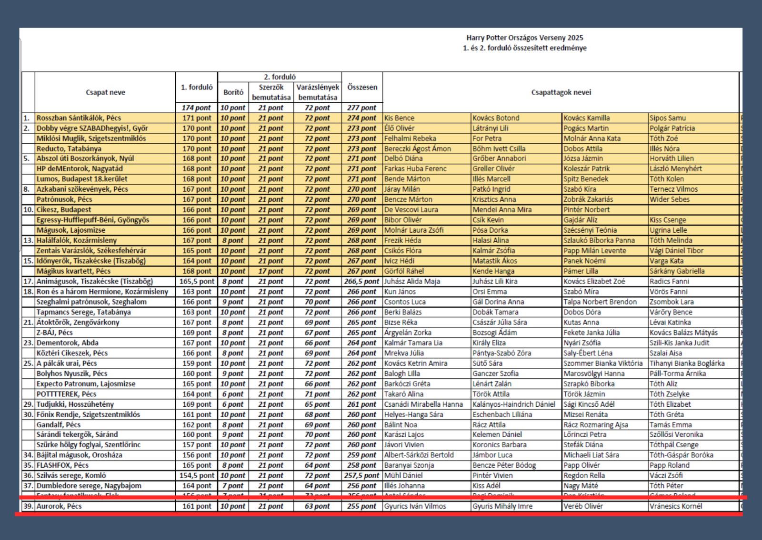The image size is (762, 540).
Task: Select the 'Varázslények bemutatása' header cell
Action: pos(318,92)
